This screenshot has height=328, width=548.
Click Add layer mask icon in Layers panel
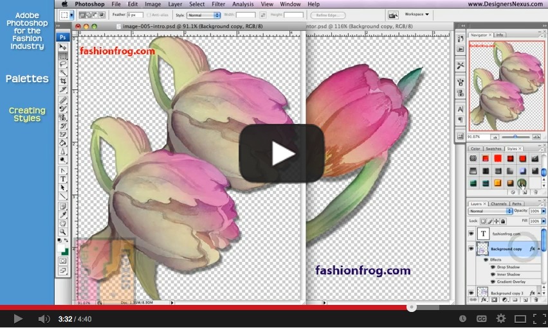494,300
